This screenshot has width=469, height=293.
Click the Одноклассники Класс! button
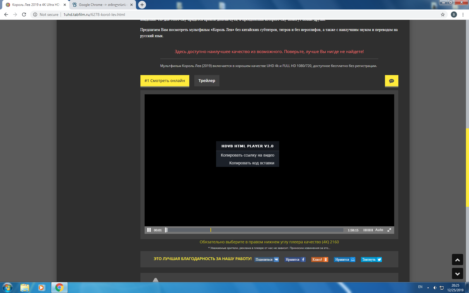319,260
